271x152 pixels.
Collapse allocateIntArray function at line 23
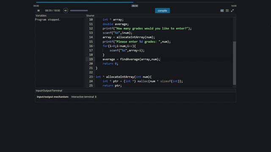[94, 77]
